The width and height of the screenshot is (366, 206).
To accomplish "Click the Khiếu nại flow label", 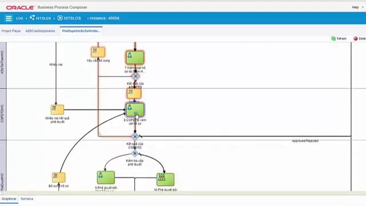I will click(56, 65).
